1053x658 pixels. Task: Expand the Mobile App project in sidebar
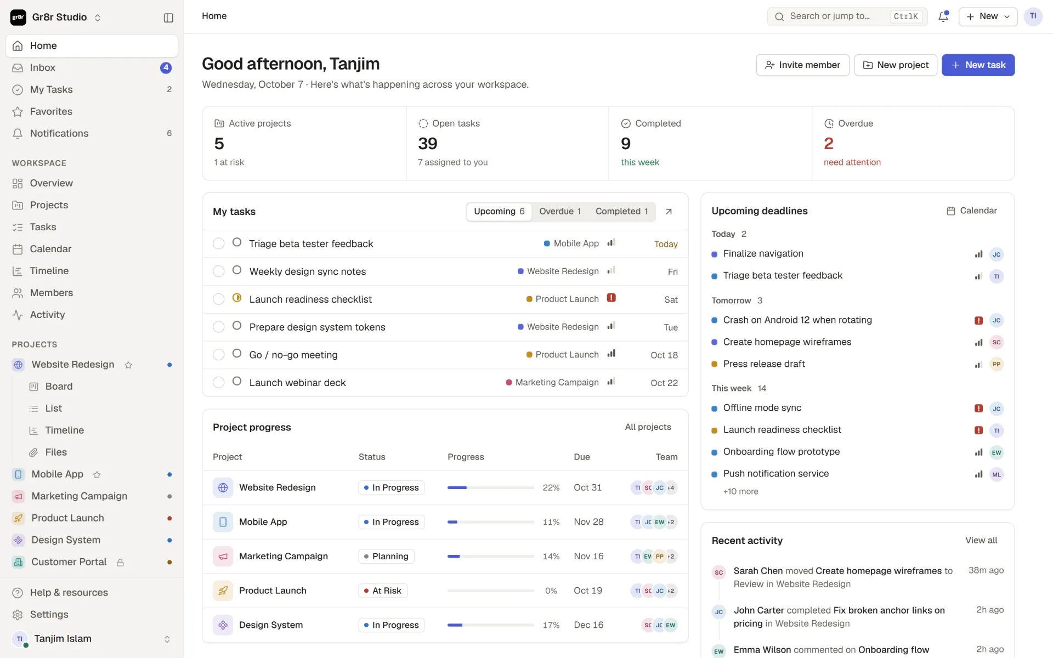click(18, 474)
